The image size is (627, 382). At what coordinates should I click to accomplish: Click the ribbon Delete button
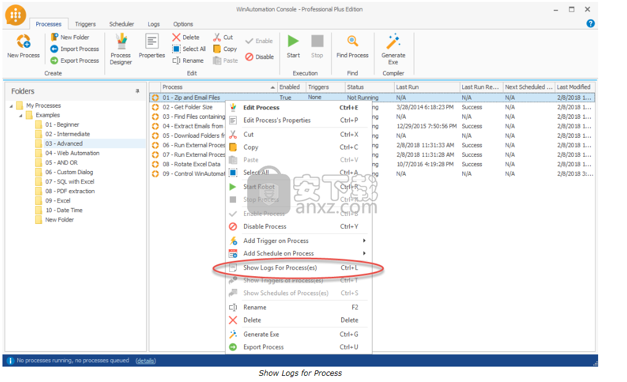point(186,37)
